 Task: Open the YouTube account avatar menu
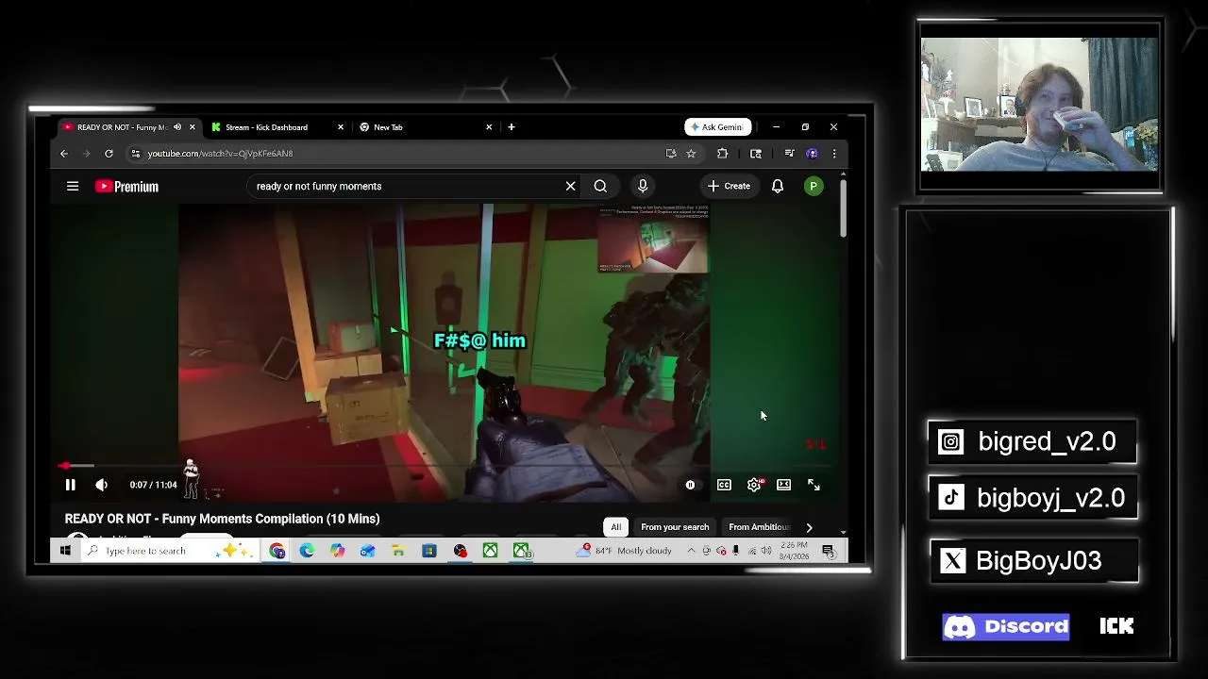814,187
